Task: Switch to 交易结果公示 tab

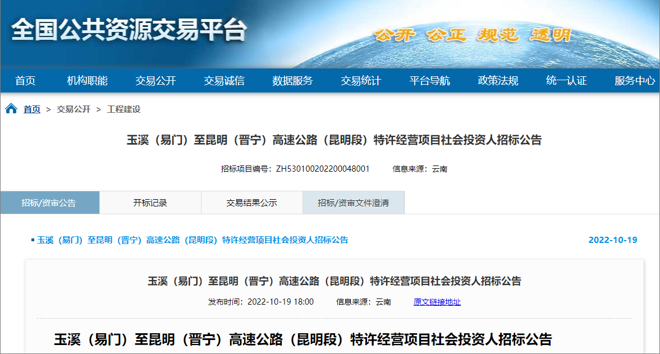Action: (x=251, y=203)
